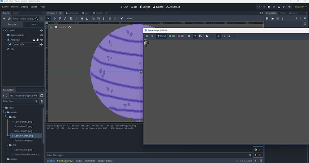
Task: Select the Rotate Mode tool
Action: click(x=60, y=18)
